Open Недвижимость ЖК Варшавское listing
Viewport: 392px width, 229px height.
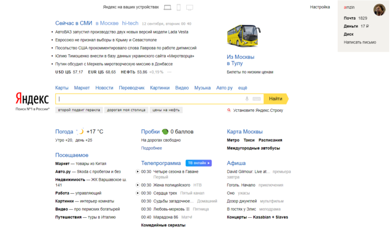(91, 182)
